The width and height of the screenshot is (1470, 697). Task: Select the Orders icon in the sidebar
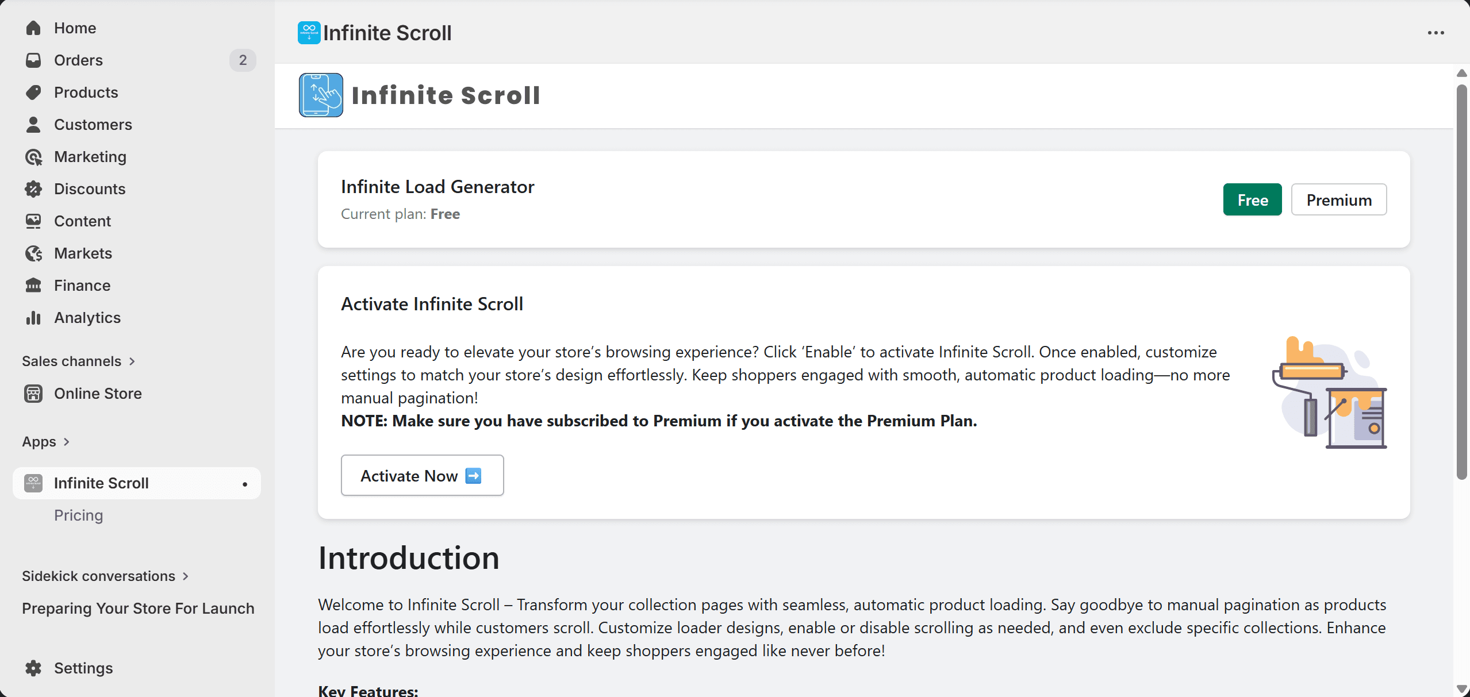33,60
